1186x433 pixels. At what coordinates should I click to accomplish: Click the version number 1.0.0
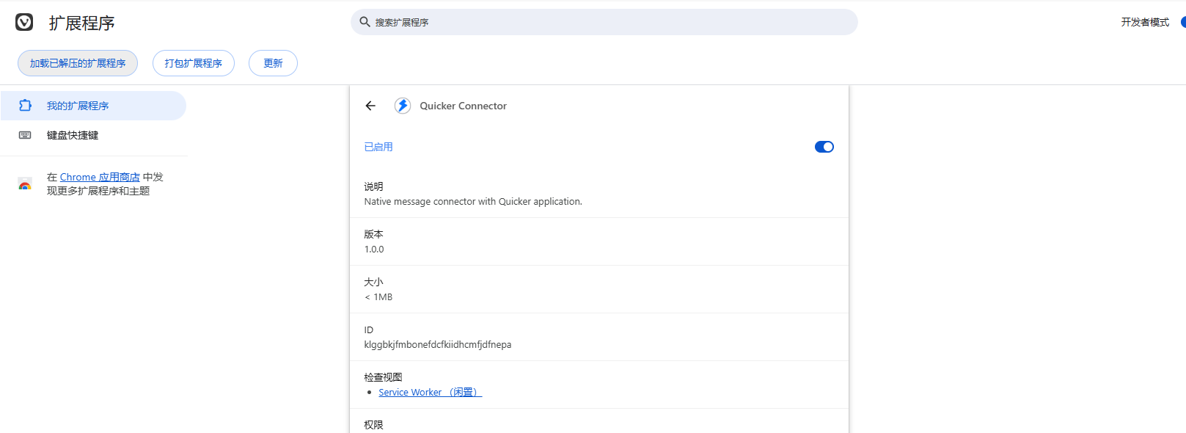[374, 250]
